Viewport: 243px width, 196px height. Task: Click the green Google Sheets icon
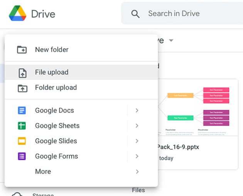click(22, 126)
